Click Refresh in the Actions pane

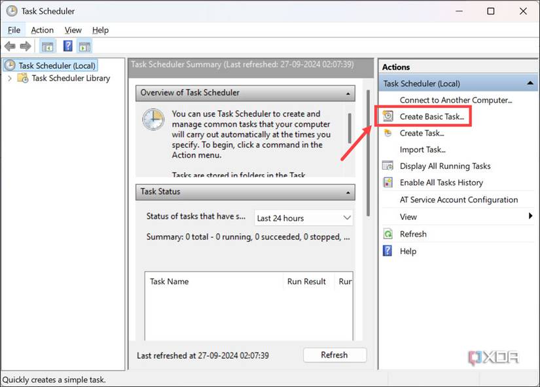coord(413,234)
